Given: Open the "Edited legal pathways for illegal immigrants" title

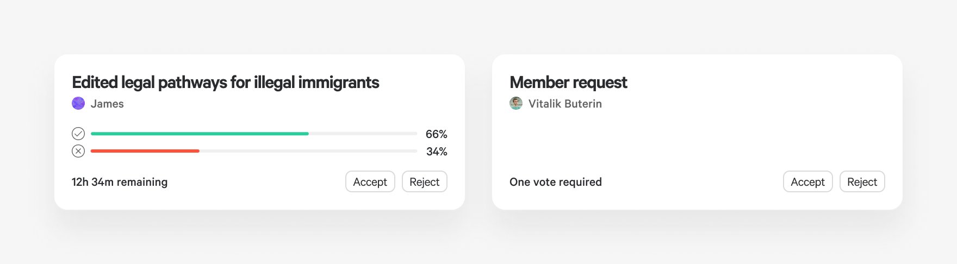Looking at the screenshot, I should (226, 83).
